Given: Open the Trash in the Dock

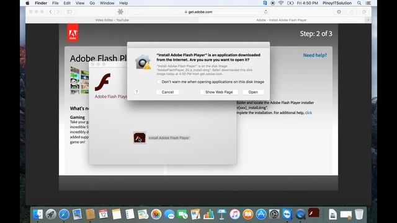Looking at the screenshot, I should coord(359,214).
